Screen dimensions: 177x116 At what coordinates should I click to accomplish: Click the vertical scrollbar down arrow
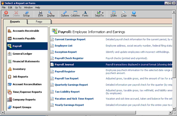pos(174,109)
